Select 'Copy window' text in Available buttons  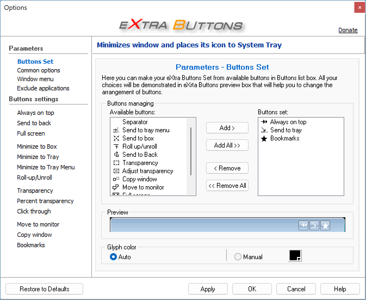click(x=140, y=179)
